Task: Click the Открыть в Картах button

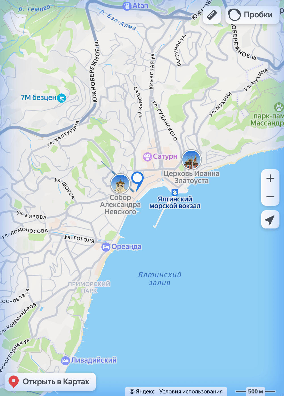Action: [x=50, y=382]
